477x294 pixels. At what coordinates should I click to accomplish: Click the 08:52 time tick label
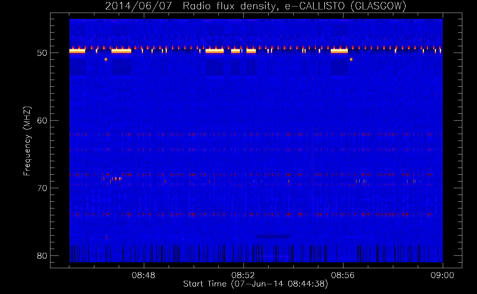coord(243,275)
